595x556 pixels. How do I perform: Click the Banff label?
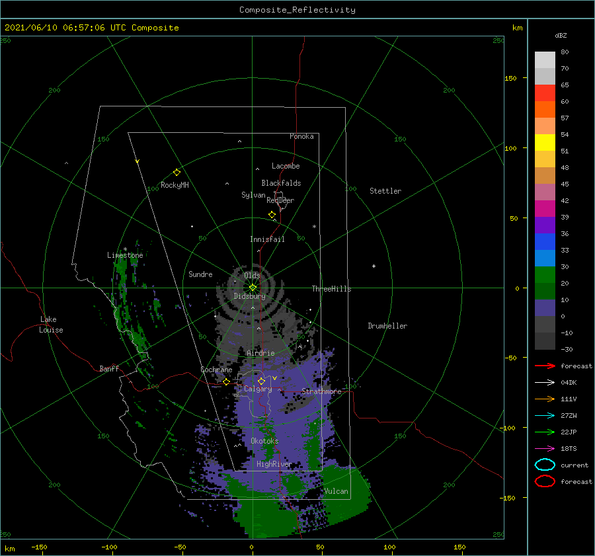pos(109,368)
